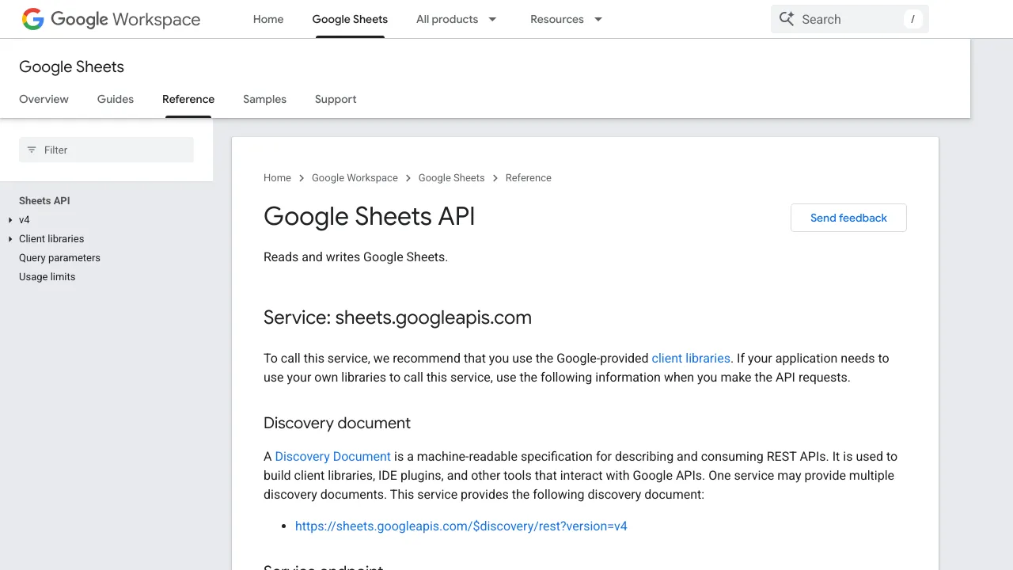Expand the v4 tree node arrow
The width and height of the screenshot is (1013, 570).
10,220
